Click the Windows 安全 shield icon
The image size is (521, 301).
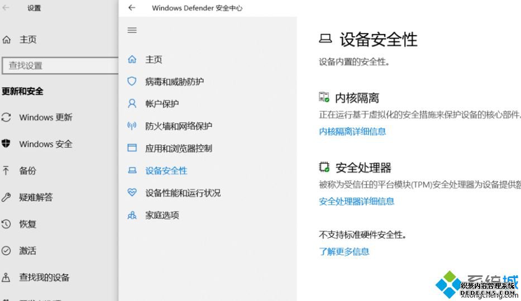pyautogui.click(x=6, y=144)
